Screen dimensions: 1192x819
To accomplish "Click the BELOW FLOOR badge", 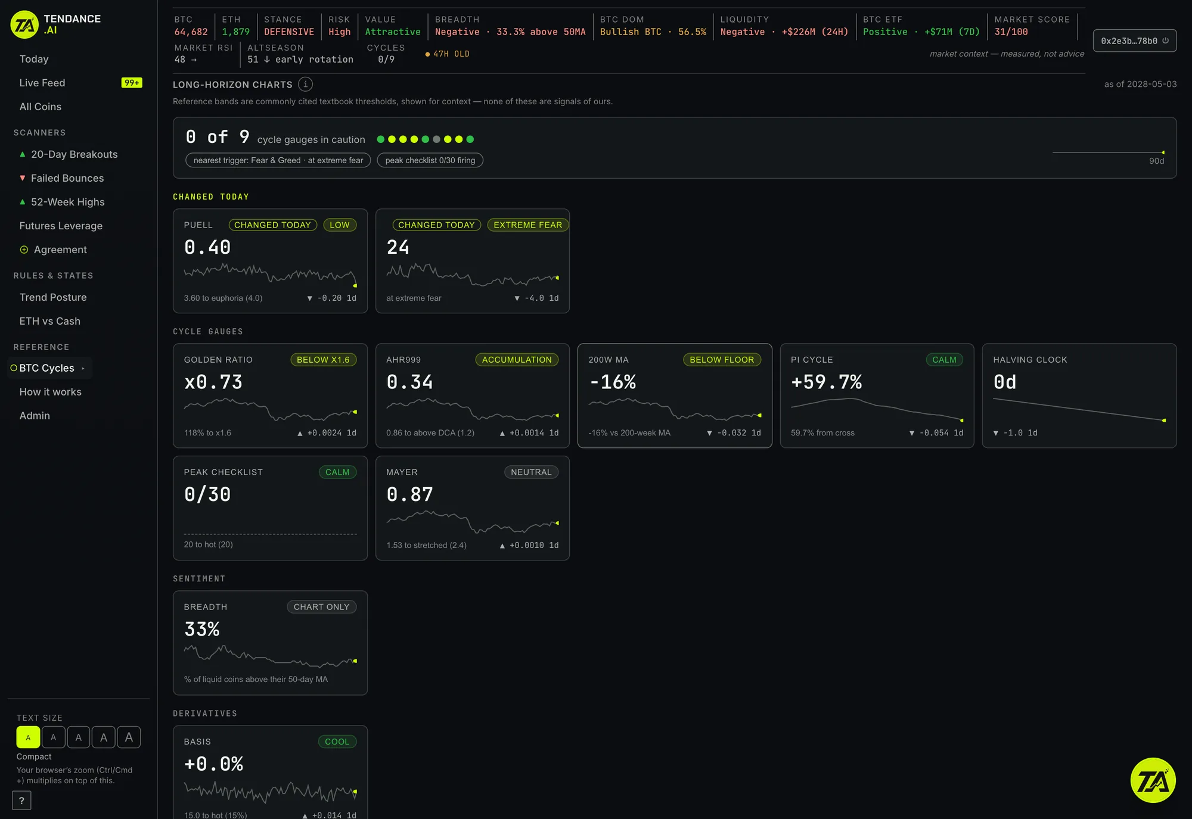I will coord(722,360).
